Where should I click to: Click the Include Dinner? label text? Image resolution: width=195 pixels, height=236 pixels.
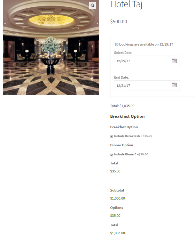click(x=125, y=154)
